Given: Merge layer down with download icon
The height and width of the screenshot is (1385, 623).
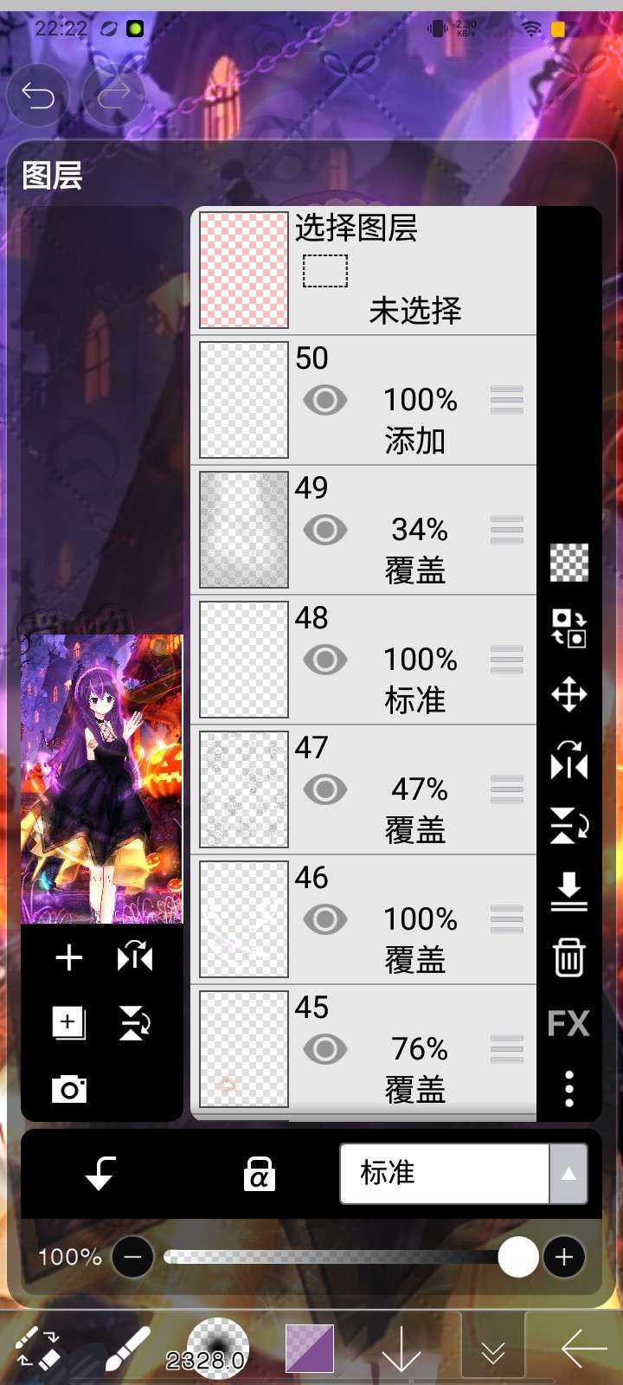Looking at the screenshot, I should 568,892.
